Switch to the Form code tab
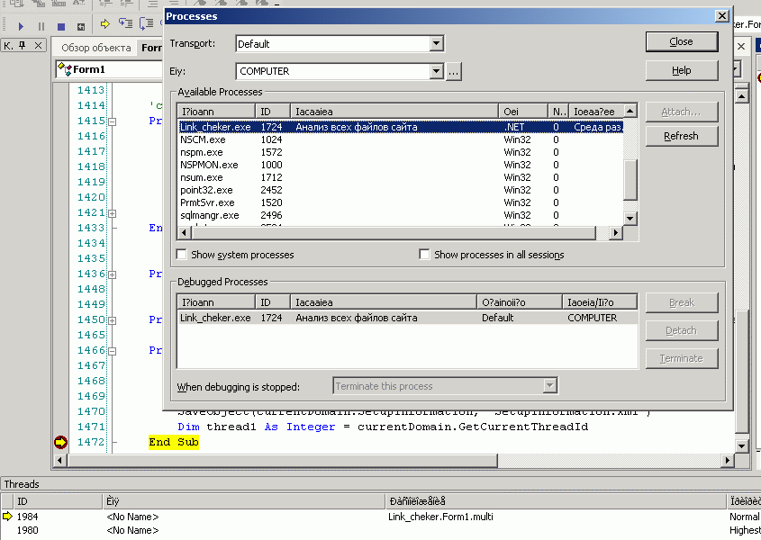Screen dimensions: 761x540 coord(151,48)
